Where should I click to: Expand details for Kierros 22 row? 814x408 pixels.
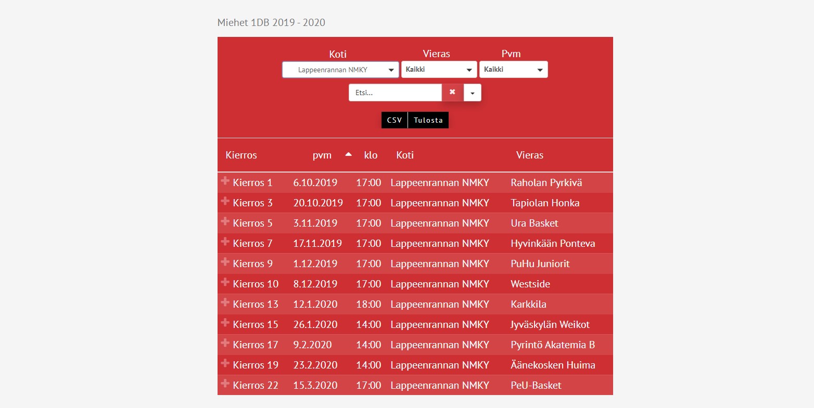[225, 384]
